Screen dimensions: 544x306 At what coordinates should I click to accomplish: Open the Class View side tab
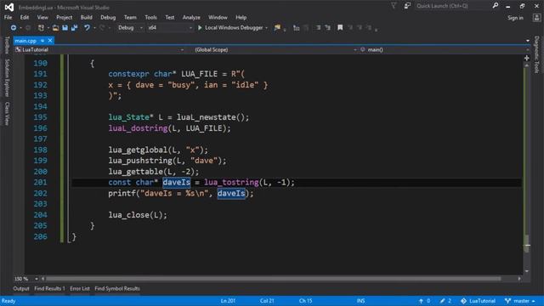pyautogui.click(x=7, y=113)
